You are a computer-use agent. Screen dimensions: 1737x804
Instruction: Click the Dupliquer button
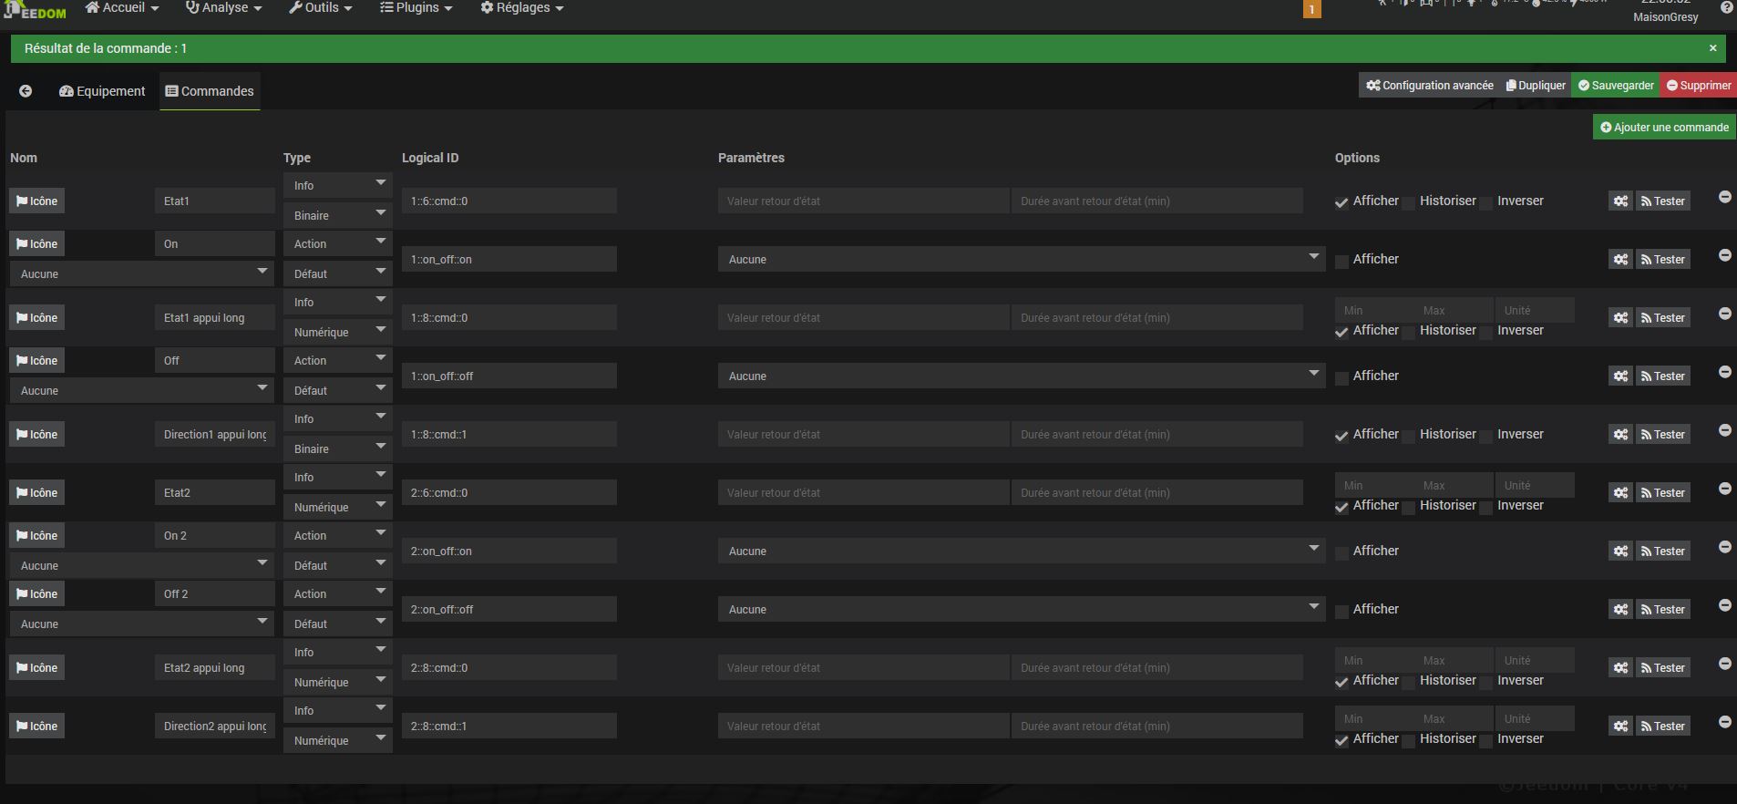1536,86
